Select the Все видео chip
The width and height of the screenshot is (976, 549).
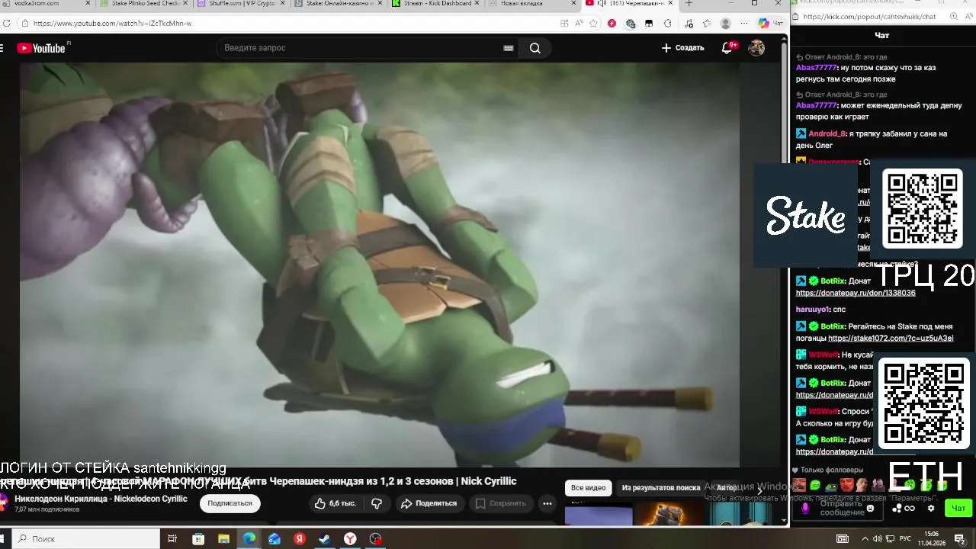(588, 488)
